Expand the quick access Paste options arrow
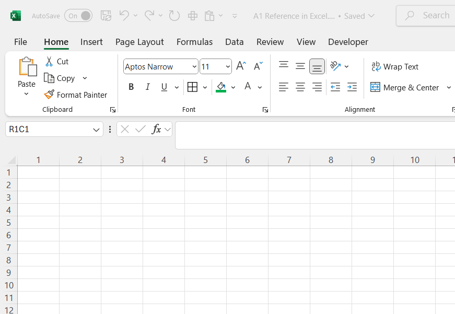455x314 pixels. pyautogui.click(x=221, y=16)
